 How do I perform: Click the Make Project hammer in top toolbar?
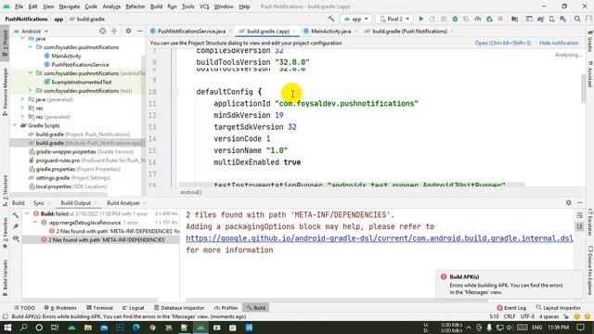tap(331, 19)
